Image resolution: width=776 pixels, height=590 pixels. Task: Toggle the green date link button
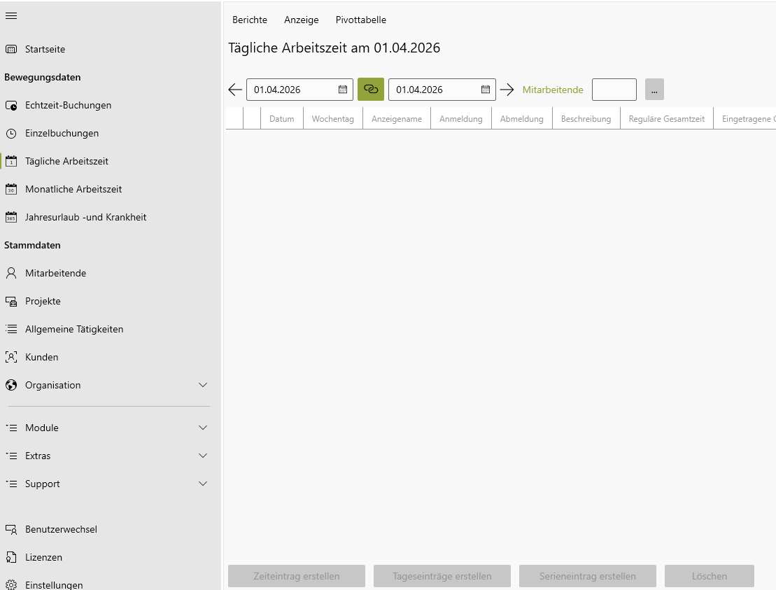371,90
